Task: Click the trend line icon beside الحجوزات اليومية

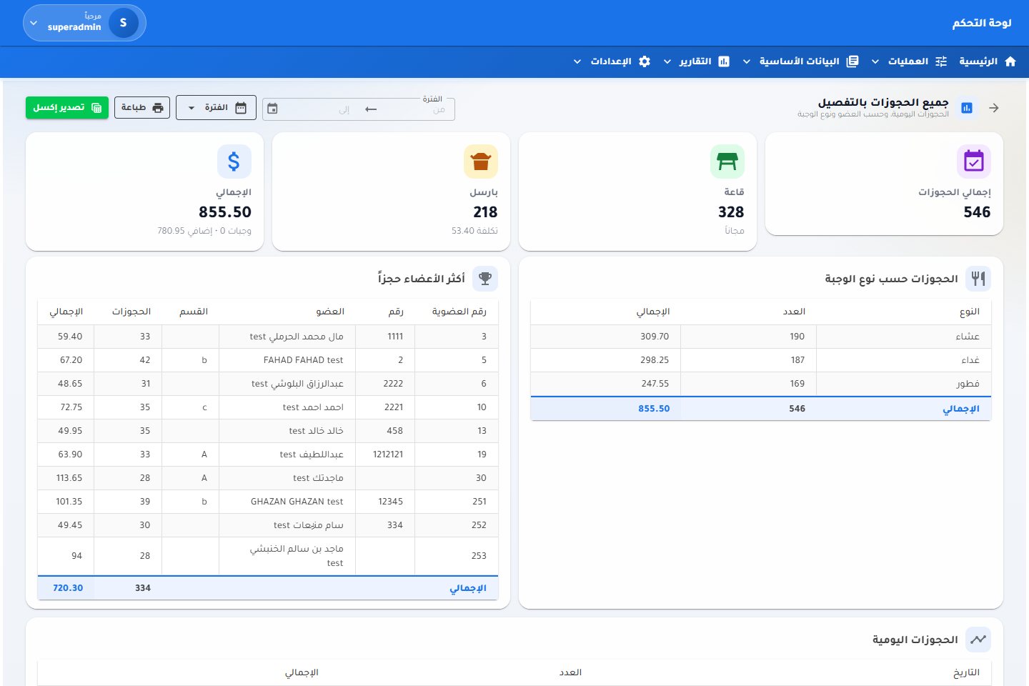Action: tap(978, 640)
